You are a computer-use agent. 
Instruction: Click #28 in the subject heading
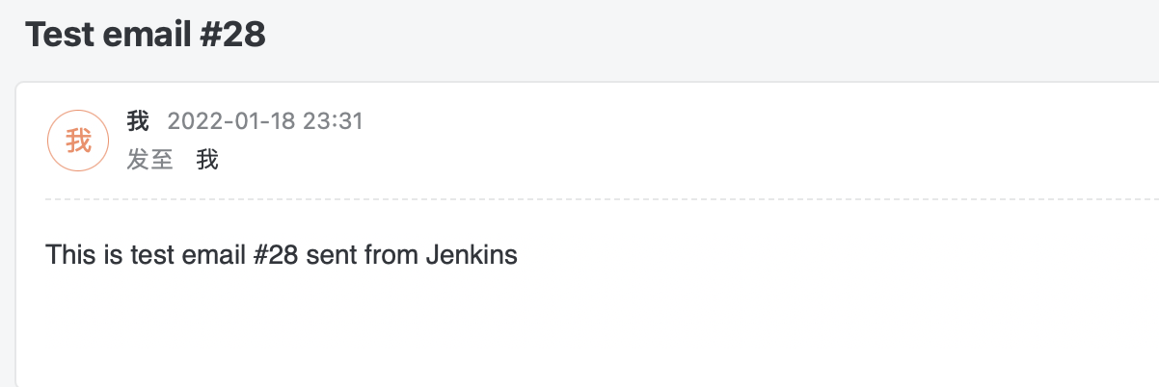click(x=230, y=35)
